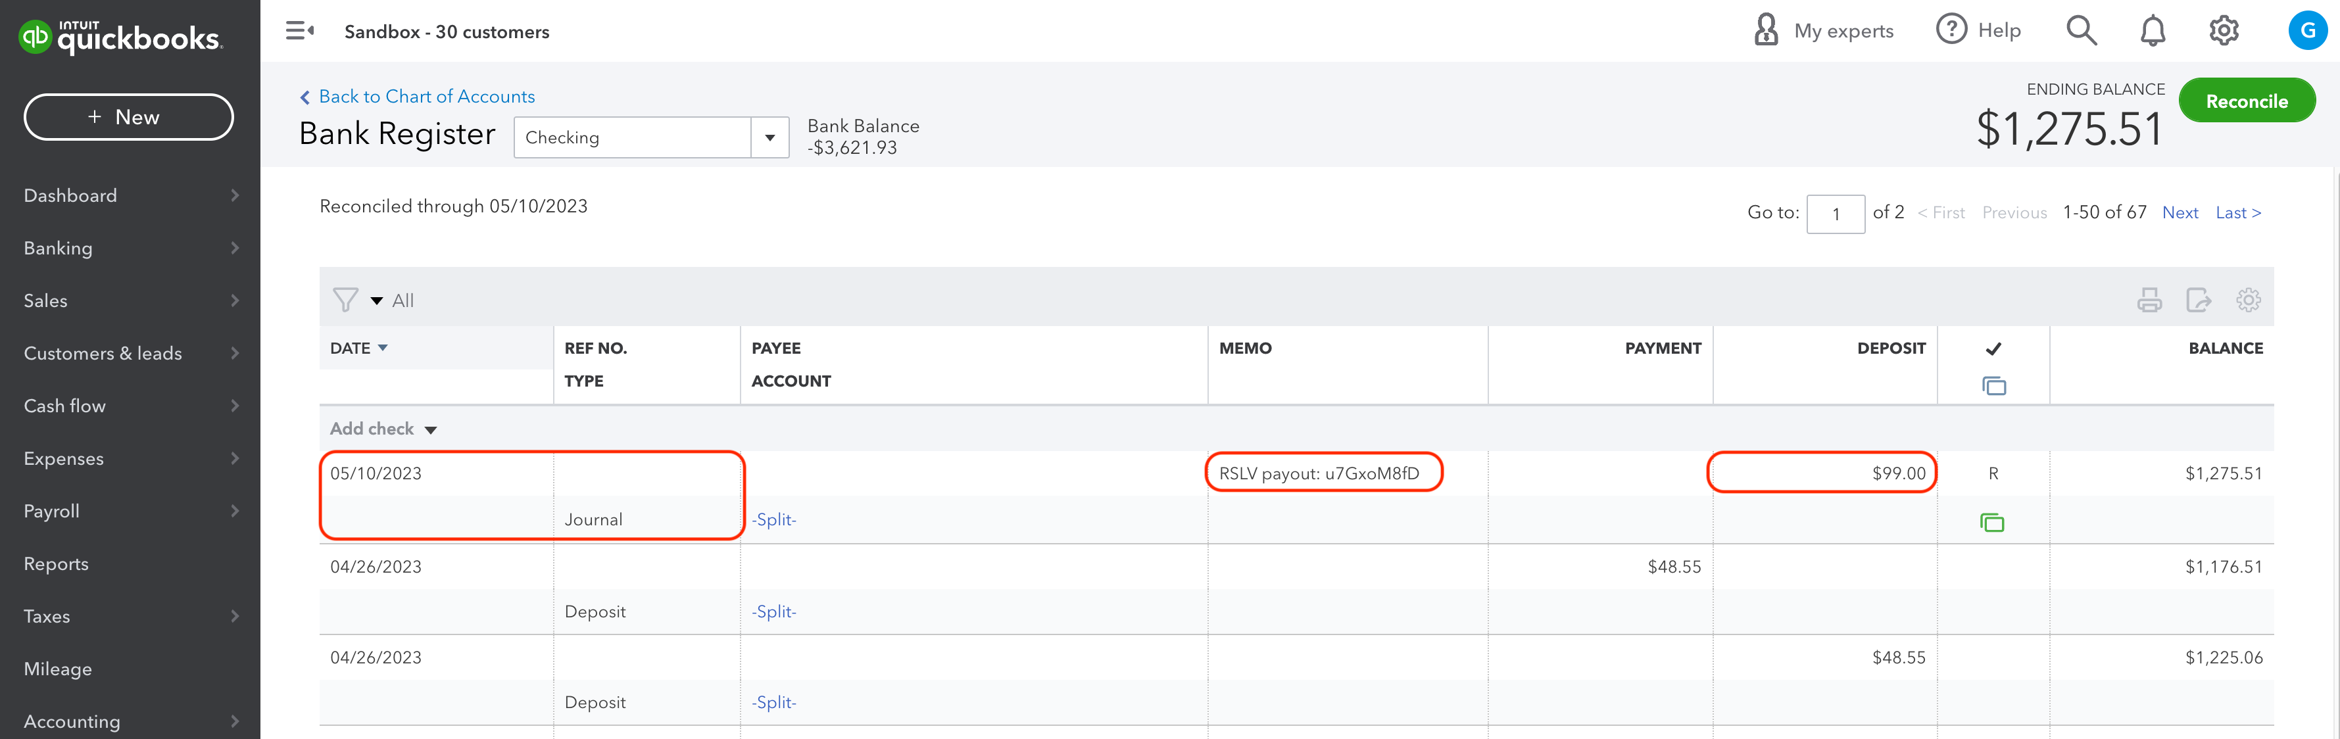Click the Go to page number field
Image resolution: width=2340 pixels, height=739 pixels.
(1835, 214)
